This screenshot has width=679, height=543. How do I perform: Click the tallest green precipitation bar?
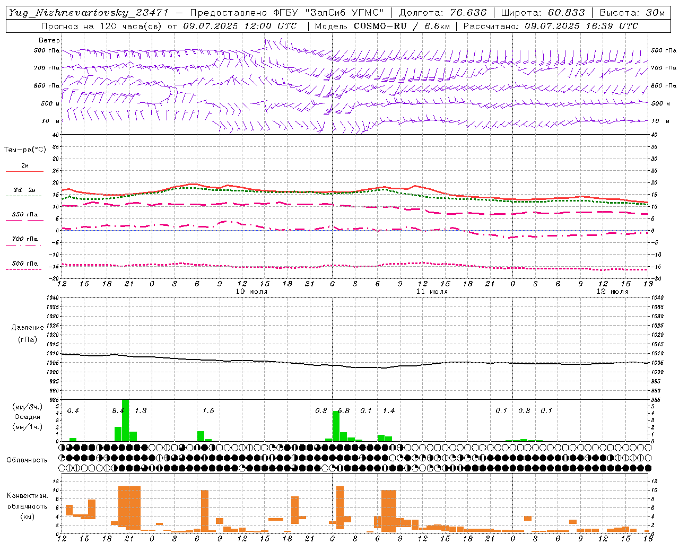(126, 420)
